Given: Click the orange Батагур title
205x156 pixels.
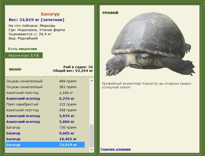Looking at the screenshot, I should coord(50,14).
